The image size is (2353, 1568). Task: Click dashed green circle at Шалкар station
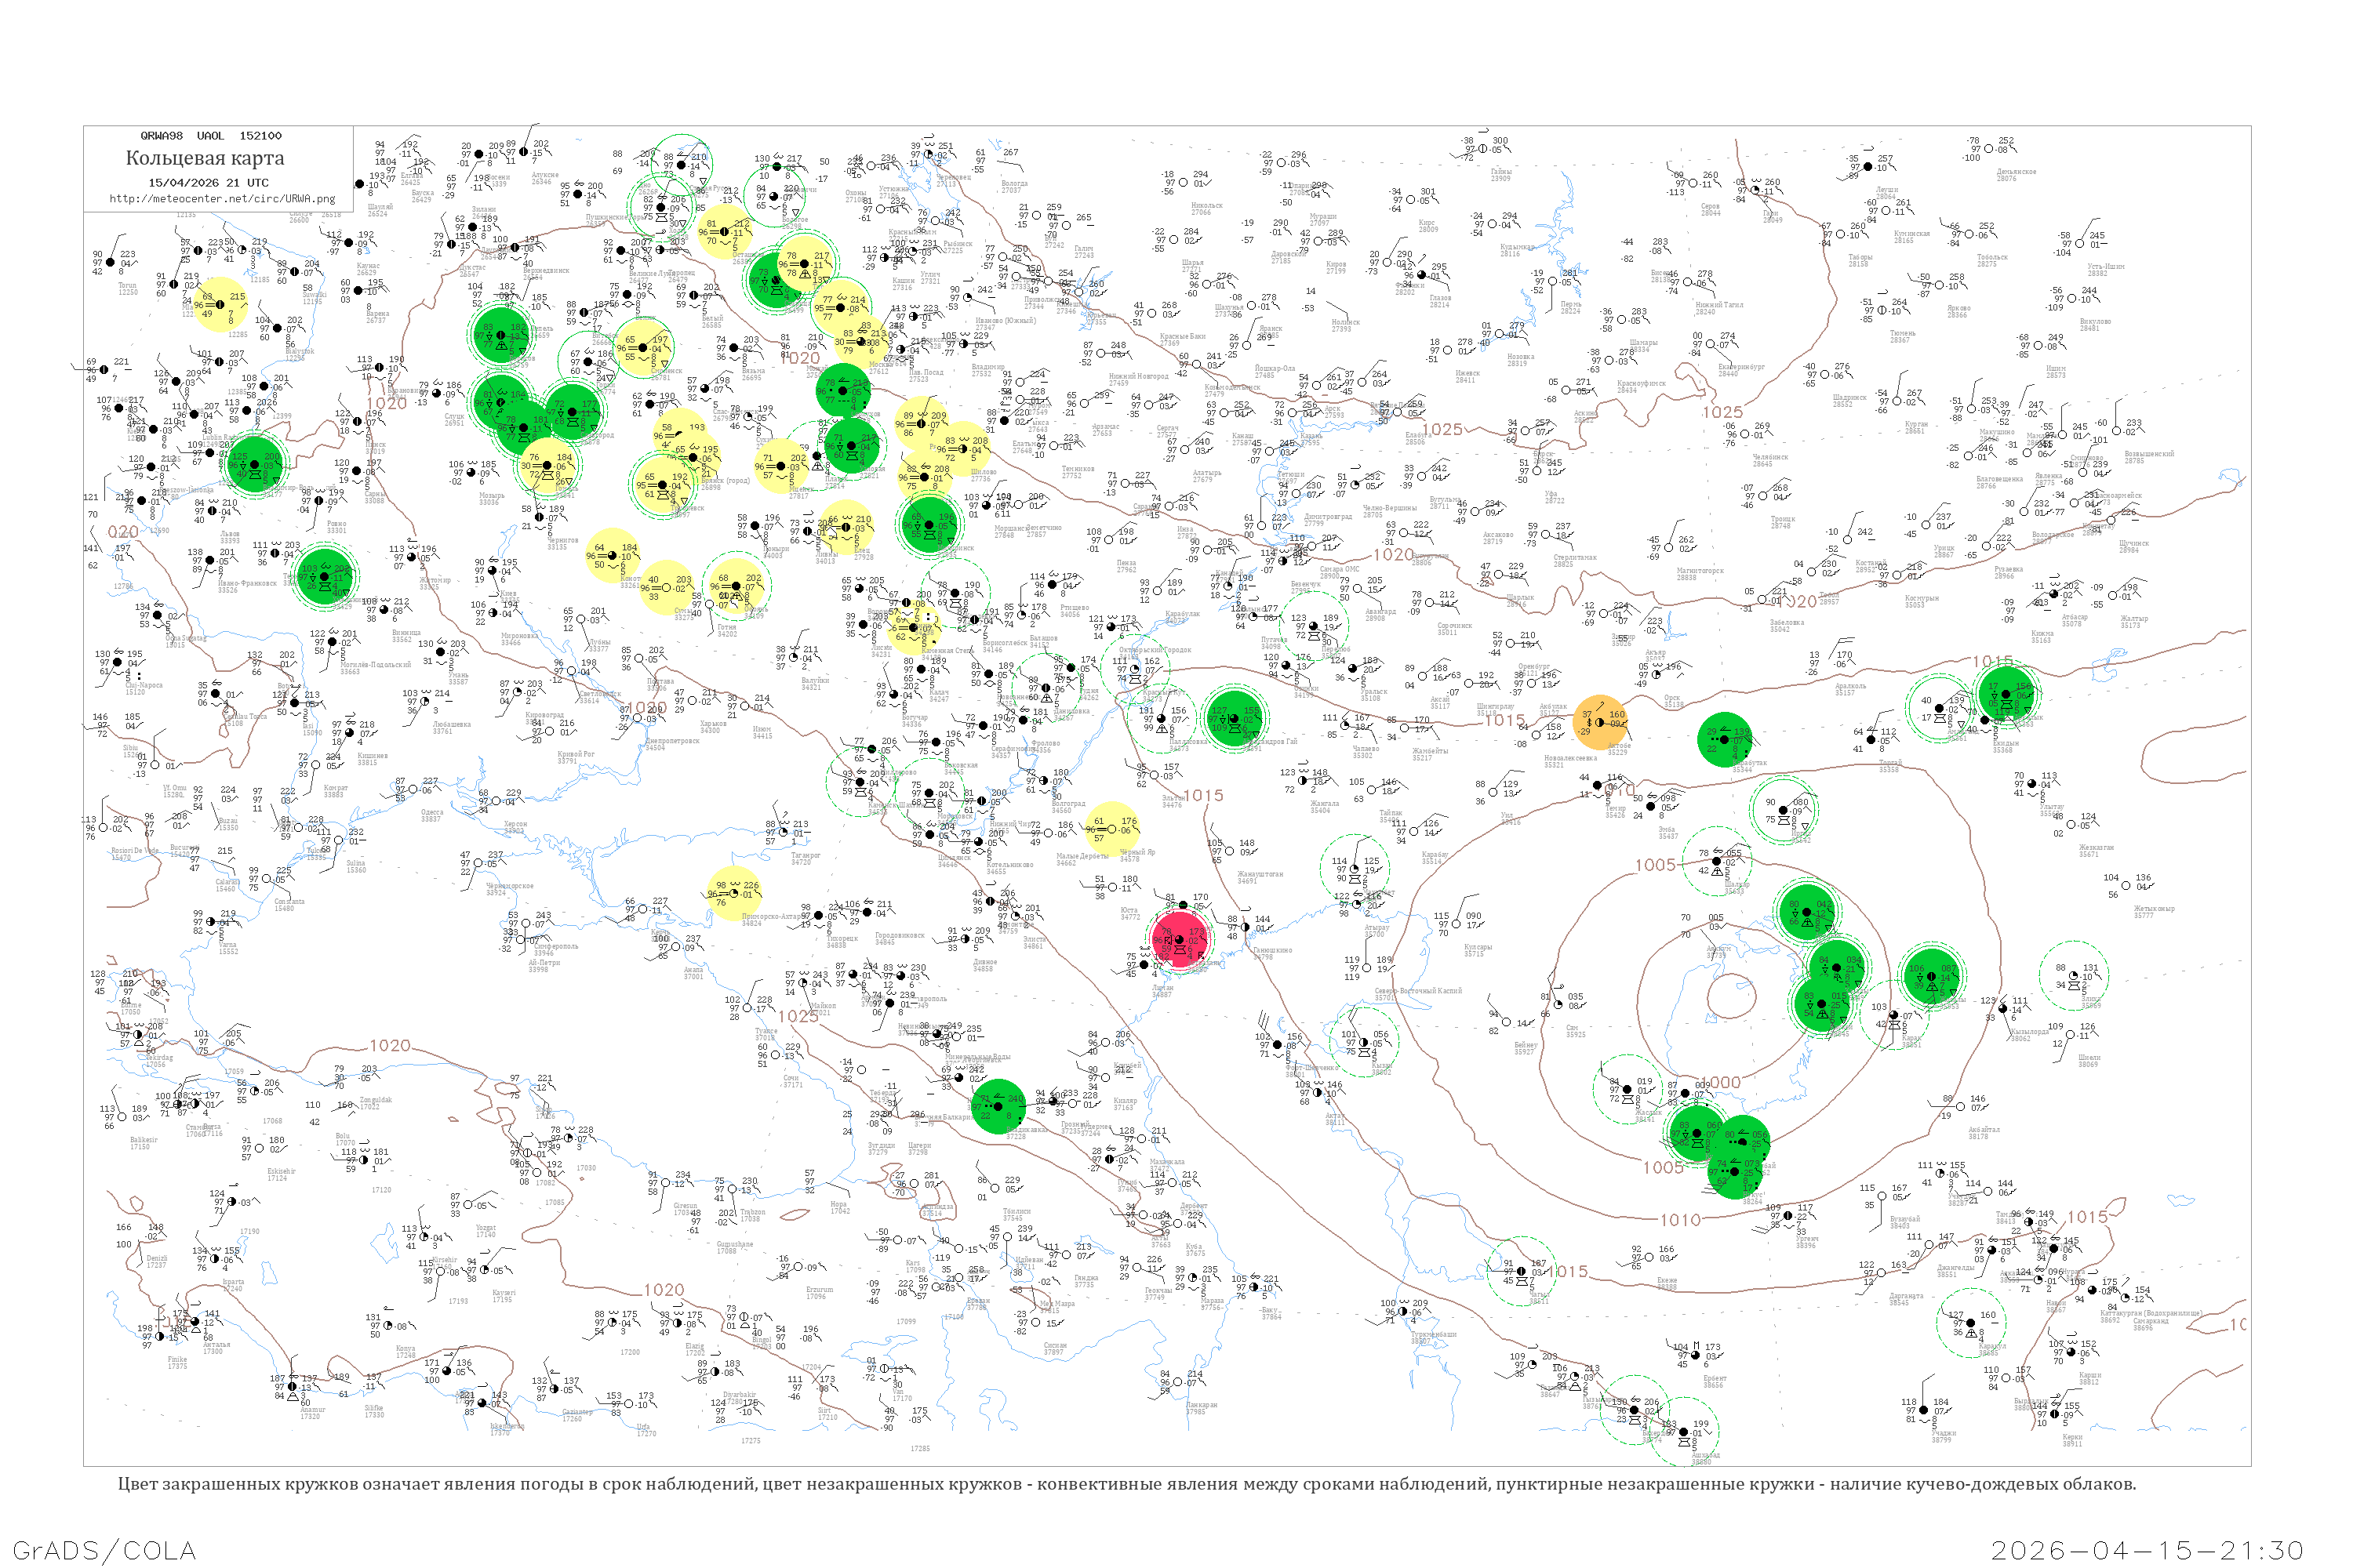[x=1717, y=861]
